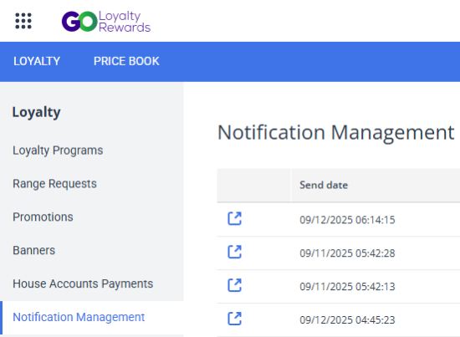The width and height of the screenshot is (460, 337).
Task: Open notification sent 09/12/2025 04:45:23 via its icon
Action: coord(235,319)
